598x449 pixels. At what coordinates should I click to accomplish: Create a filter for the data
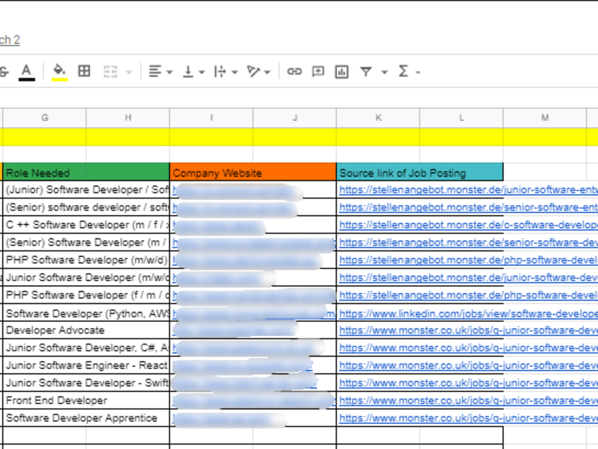coord(365,71)
